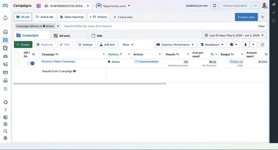Open the 1 recommendation badge
This screenshot has height=150, width=278.
click(x=147, y=62)
